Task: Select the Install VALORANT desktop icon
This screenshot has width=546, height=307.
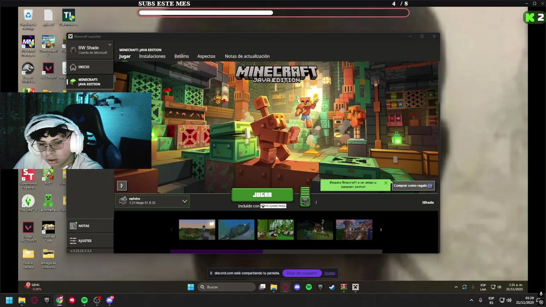Action: 28,232
